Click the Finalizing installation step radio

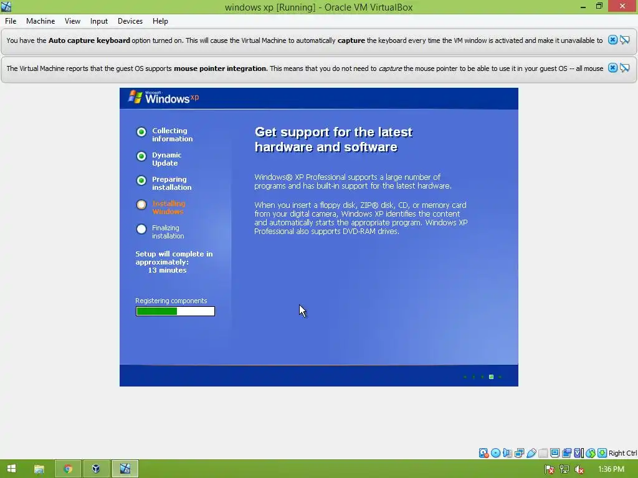pos(141,229)
